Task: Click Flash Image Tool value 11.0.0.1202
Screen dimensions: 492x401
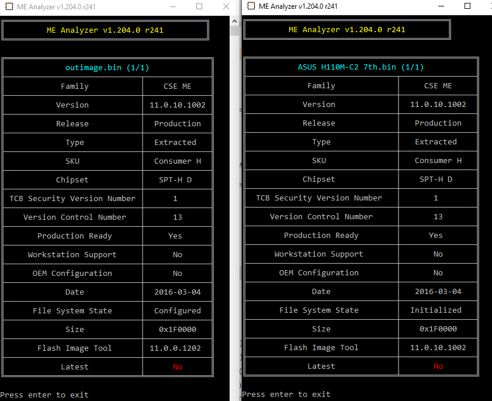Action: click(175, 348)
